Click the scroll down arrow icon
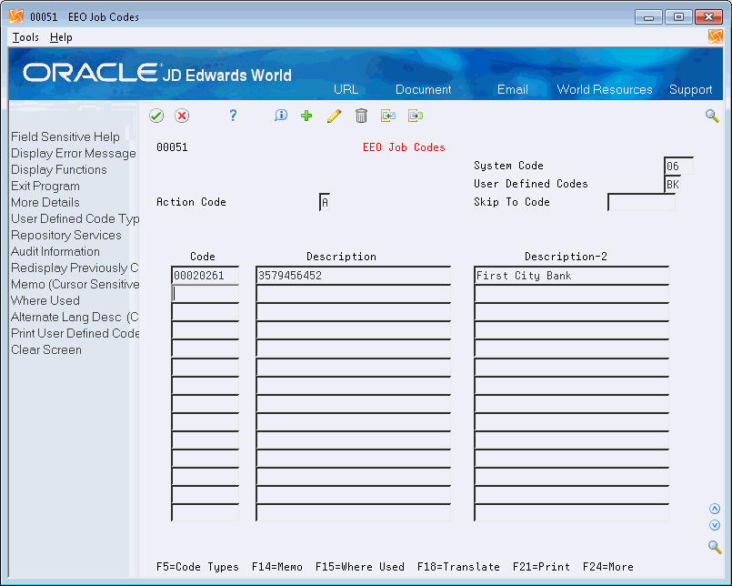This screenshot has width=732, height=586. point(714,525)
